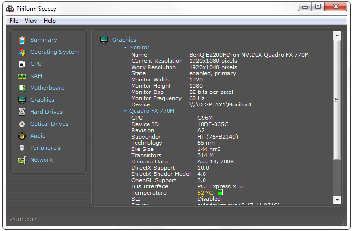
Task: Click the Peripherals mouse icon
Action: [22, 148]
